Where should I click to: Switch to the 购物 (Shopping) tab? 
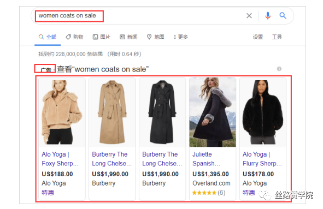click(x=74, y=37)
